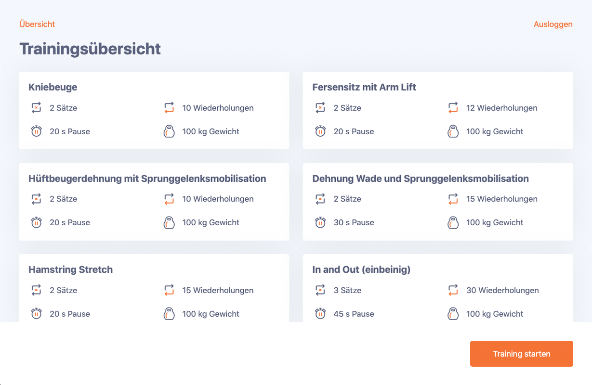Click the repetitions icon next to 30 Wiederholungen

453,290
